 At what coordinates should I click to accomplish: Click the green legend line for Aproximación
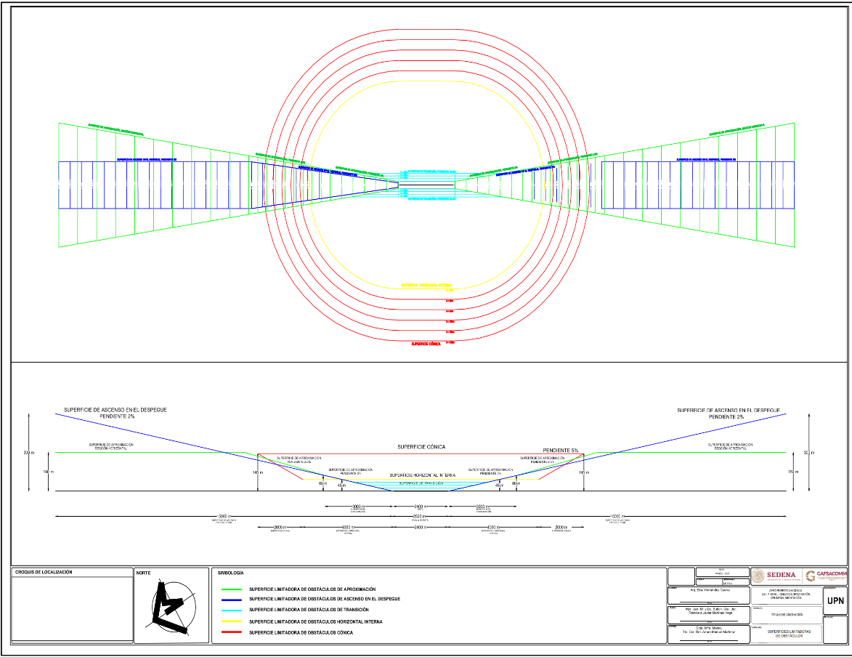(231, 589)
